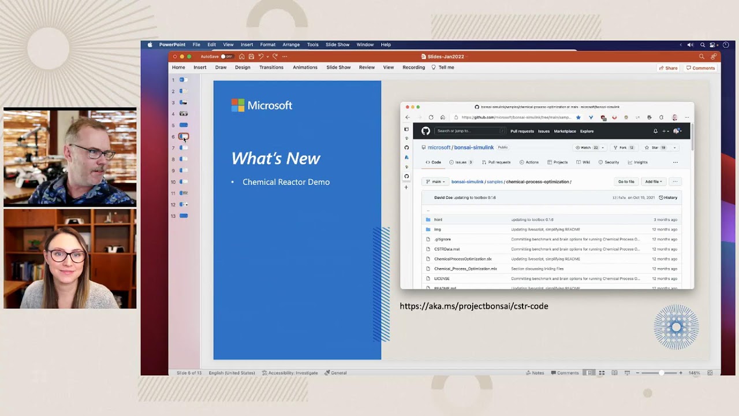The height and width of the screenshot is (416, 739).
Task: Click the 146% zoom level
Action: 694,373
